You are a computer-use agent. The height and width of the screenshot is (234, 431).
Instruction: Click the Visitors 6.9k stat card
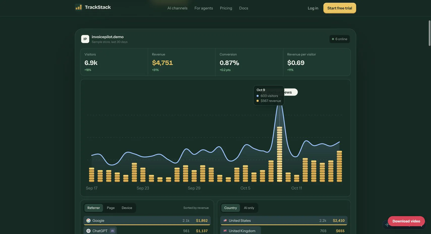[x=114, y=62]
